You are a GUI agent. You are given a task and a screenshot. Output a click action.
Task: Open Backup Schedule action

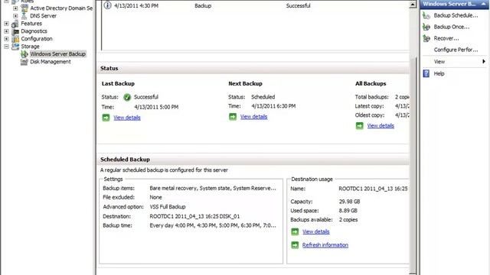(456, 15)
